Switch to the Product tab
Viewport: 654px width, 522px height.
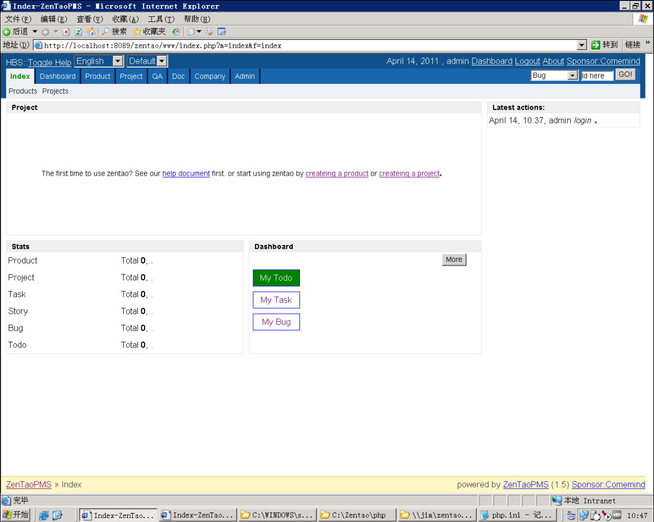[x=97, y=77]
